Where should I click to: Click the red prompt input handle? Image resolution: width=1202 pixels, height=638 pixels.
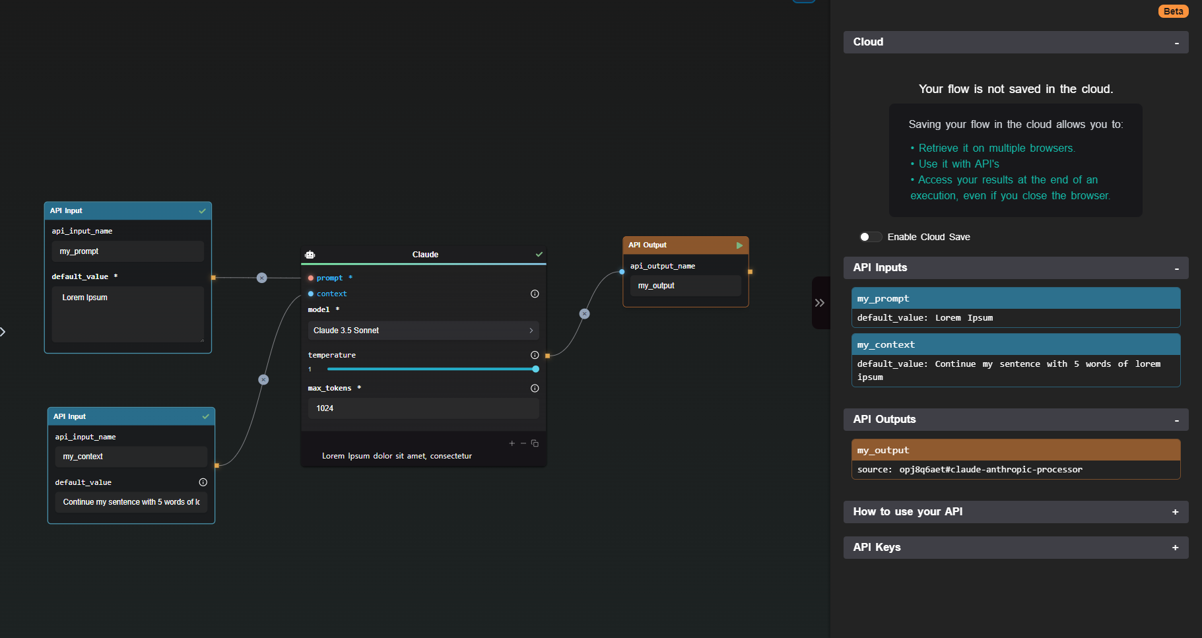[311, 278]
